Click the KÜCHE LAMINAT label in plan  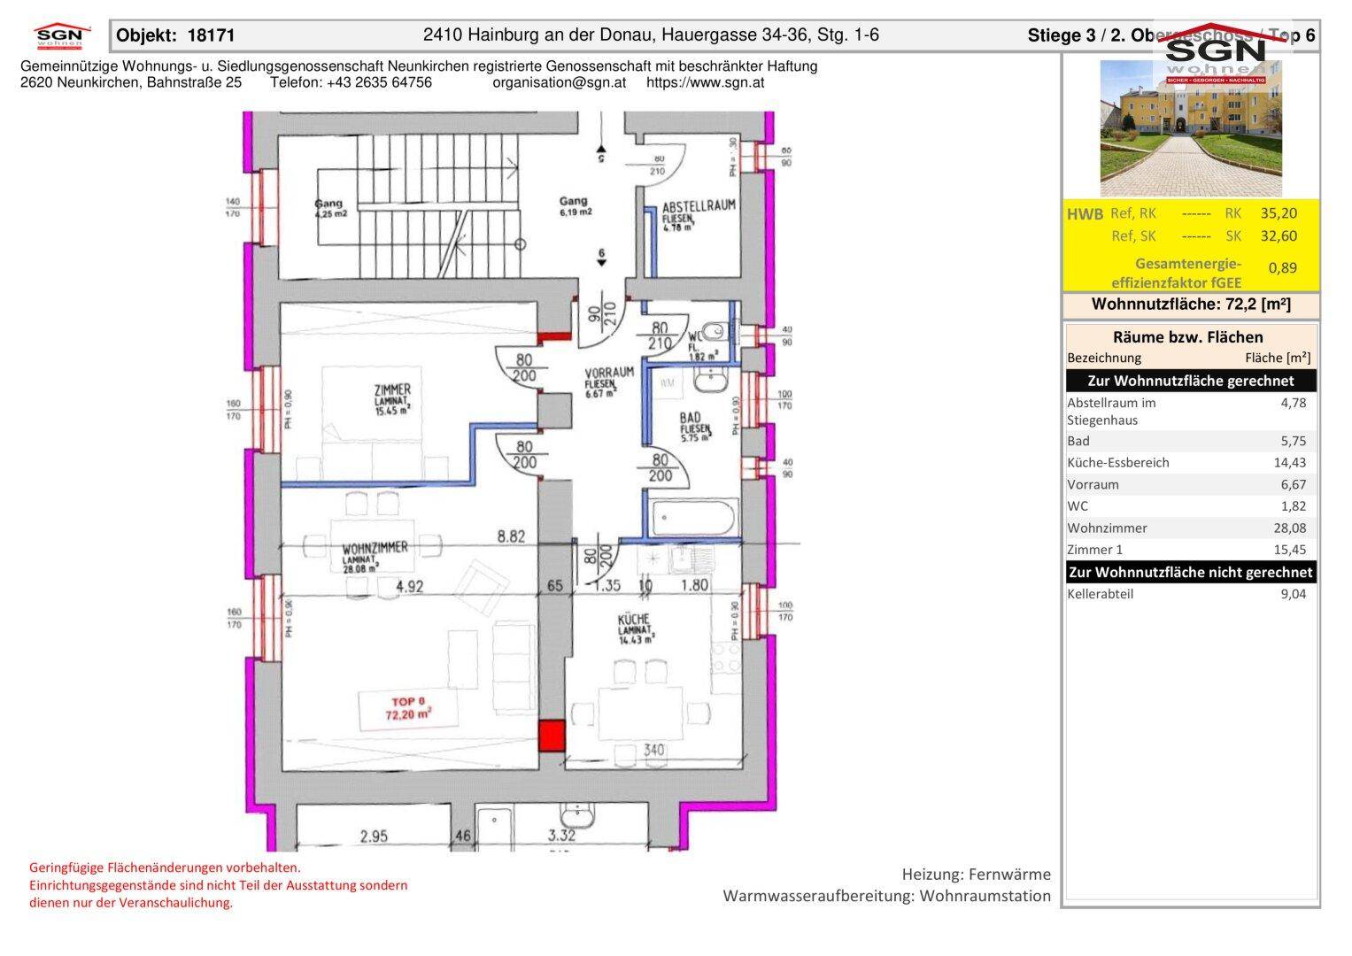coord(635,628)
